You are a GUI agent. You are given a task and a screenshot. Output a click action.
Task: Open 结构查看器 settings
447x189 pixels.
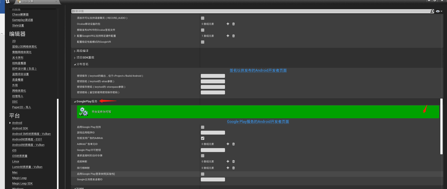[19, 63]
